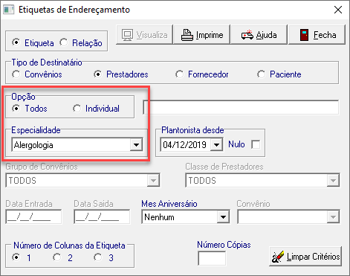Select the Etiqueta radio button
Image resolution: width=350 pixels, height=276 pixels.
pyautogui.click(x=16, y=42)
